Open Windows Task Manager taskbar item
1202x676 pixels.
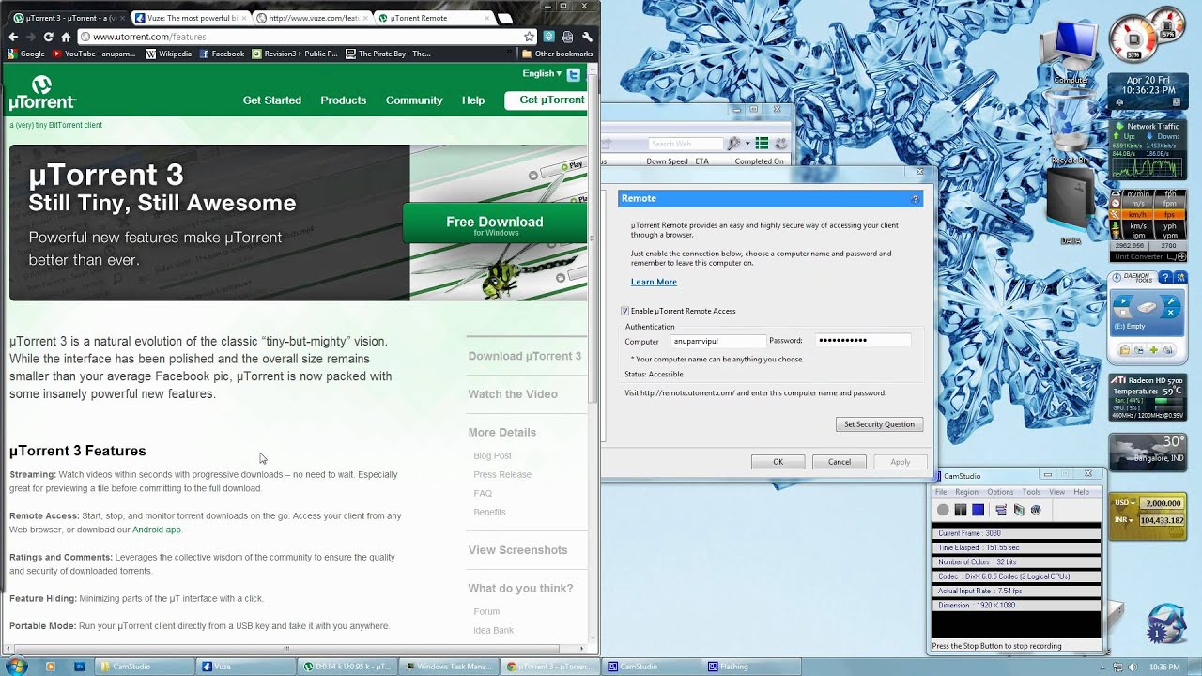447,667
